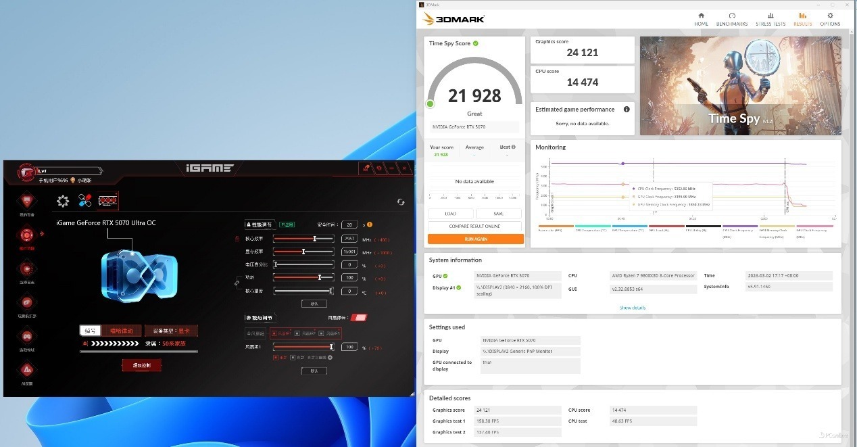Click the purple marker on the monitoring graph
The height and width of the screenshot is (447, 857).
pos(622,164)
